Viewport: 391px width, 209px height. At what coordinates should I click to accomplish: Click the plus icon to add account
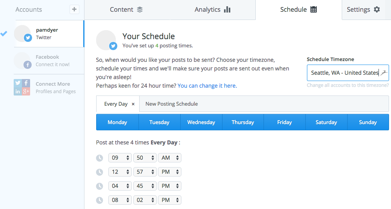point(74,9)
